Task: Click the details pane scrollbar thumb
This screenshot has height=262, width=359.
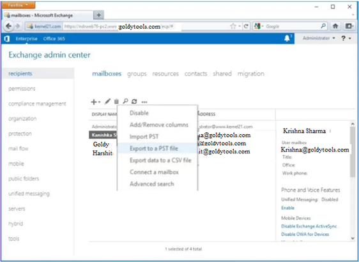Action: pyautogui.click(x=353, y=151)
